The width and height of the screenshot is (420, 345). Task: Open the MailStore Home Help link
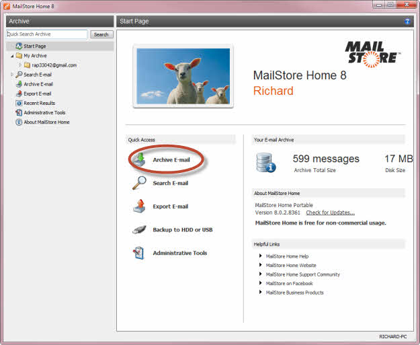click(287, 256)
